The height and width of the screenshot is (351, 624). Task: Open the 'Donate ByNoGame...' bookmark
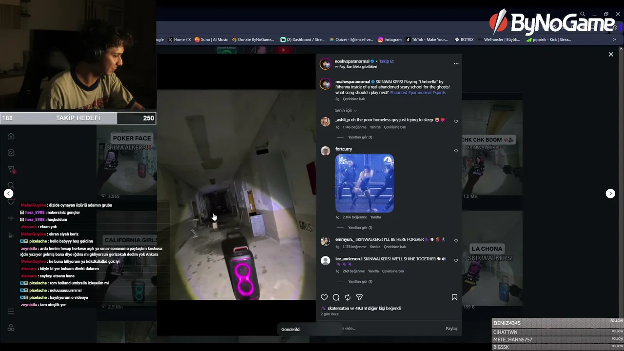(x=253, y=39)
